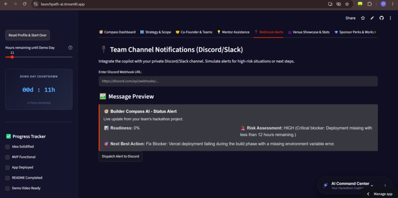Click the 00d : 11h countdown text
Screen dimensions: 398x198
[39, 90]
